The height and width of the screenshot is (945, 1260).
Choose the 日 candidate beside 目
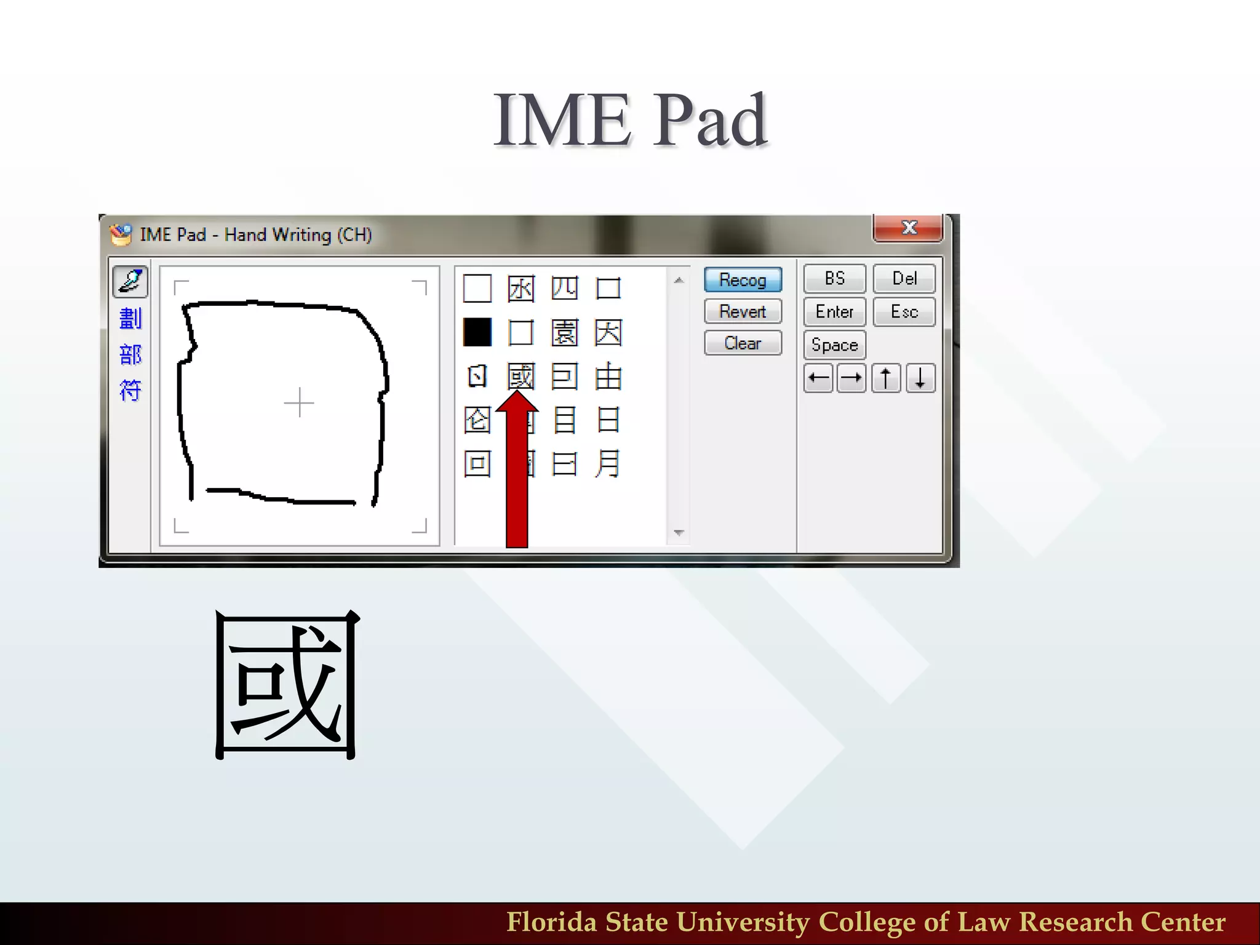point(608,420)
